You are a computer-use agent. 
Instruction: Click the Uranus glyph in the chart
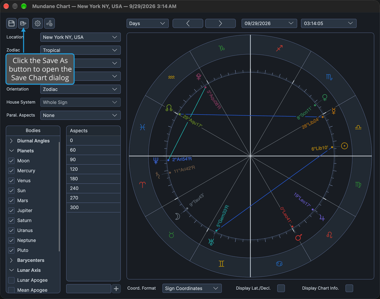point(211,242)
